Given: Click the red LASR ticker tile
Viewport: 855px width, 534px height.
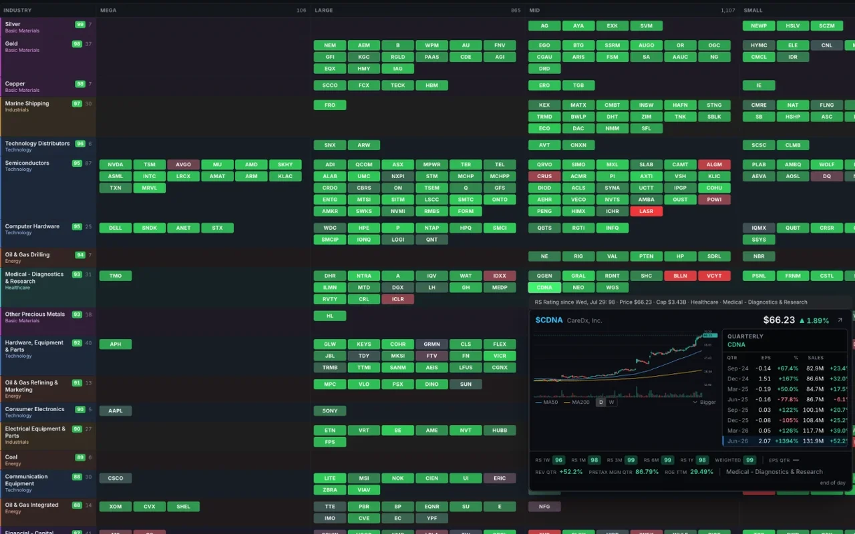Looking at the screenshot, I should pos(647,212).
